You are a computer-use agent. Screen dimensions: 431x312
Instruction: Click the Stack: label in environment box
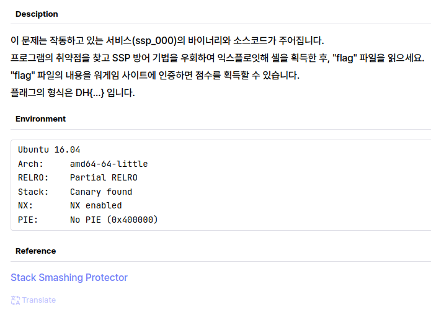(x=33, y=192)
